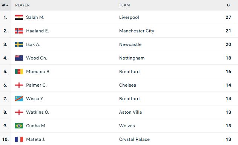
Task: Open Palmer C. player link
Action: point(36,85)
